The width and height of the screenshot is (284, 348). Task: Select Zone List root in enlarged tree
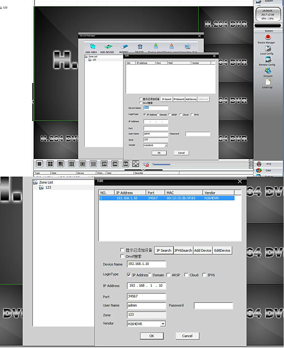coord(46,182)
